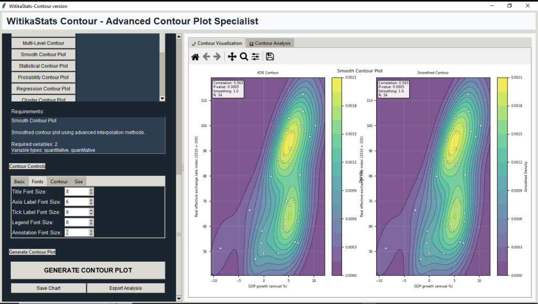This screenshot has height=304, width=538.
Task: Restore down the WitikaStats window
Action: tap(510, 6)
